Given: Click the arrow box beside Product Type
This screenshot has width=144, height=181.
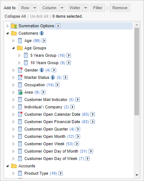Looking at the screenshot, I should [x=61, y=173].
